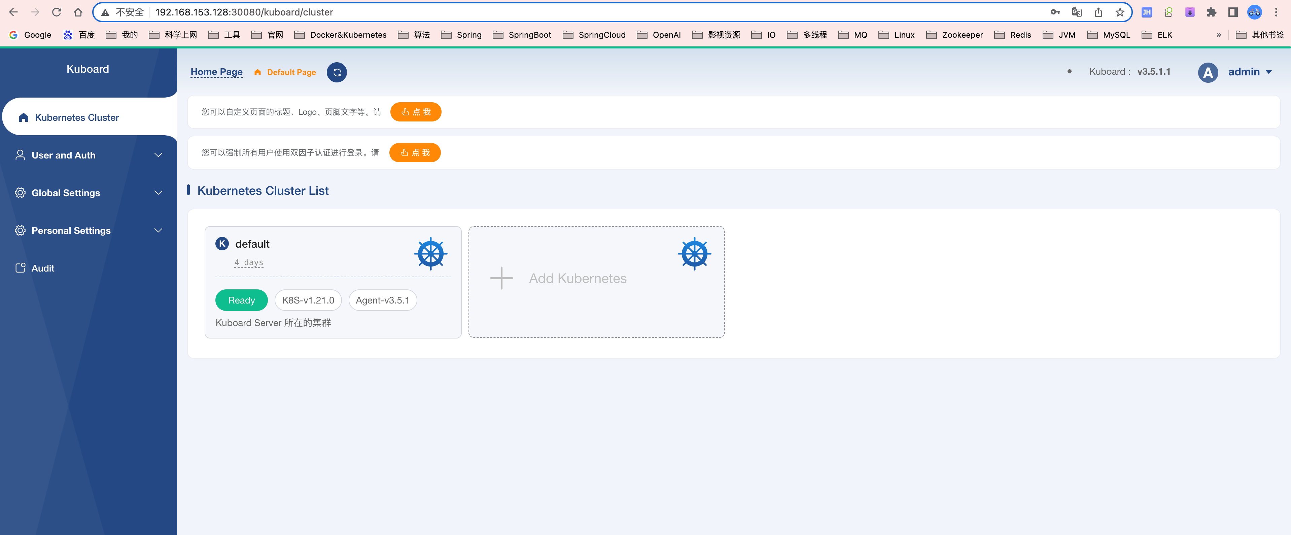Open the MySQL bookmark folder
Image resolution: width=1291 pixels, height=535 pixels.
[x=1109, y=35]
